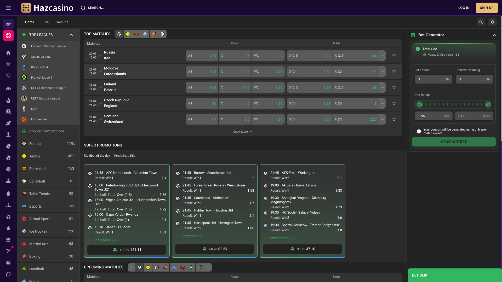Collapse the Top Leagues section
Image resolution: width=502 pixels, height=282 pixels.
(71, 35)
